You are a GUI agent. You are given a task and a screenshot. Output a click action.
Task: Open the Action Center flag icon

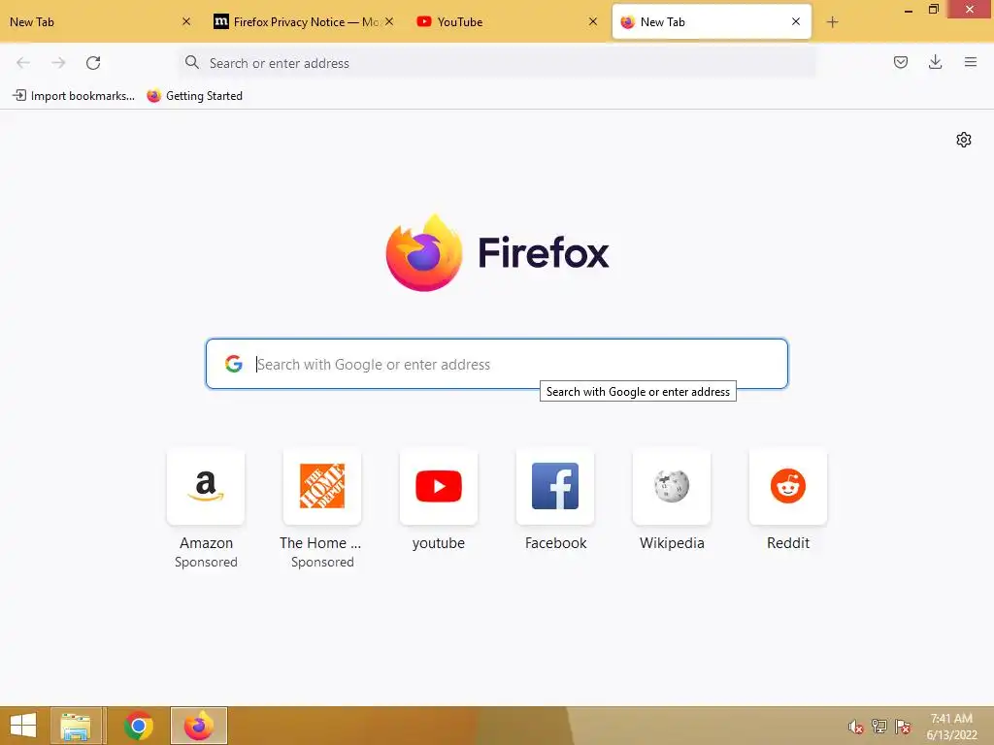click(903, 727)
